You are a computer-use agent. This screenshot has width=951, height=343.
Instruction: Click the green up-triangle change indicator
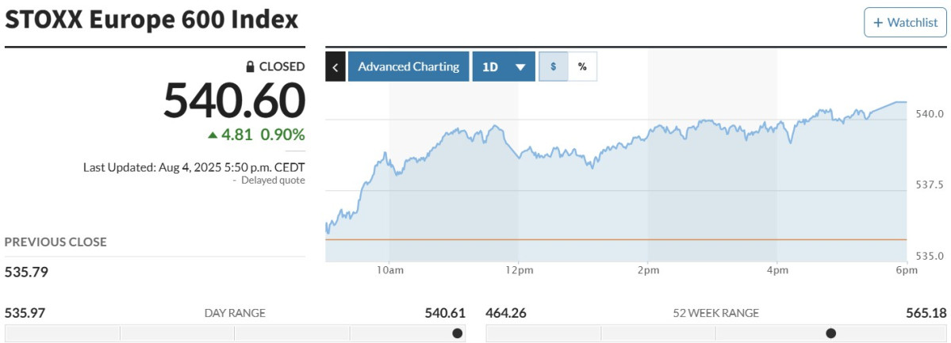[x=213, y=135]
